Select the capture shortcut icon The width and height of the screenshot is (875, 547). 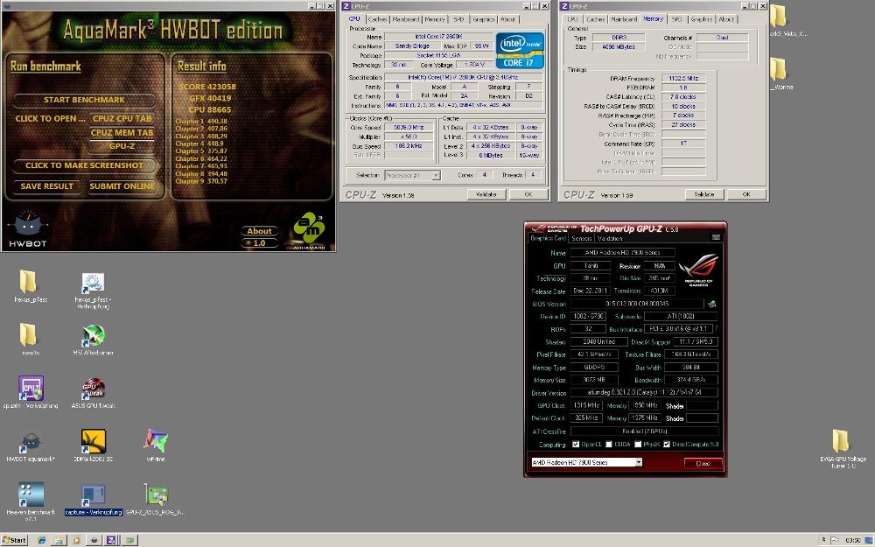[93, 495]
